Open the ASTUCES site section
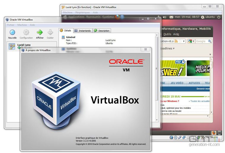 194,83
